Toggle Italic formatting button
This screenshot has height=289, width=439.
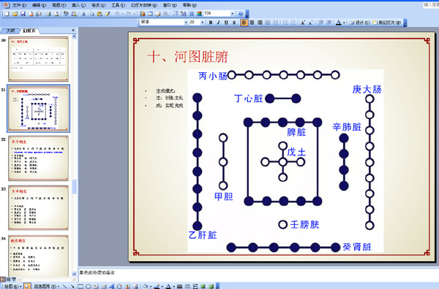click(218, 23)
